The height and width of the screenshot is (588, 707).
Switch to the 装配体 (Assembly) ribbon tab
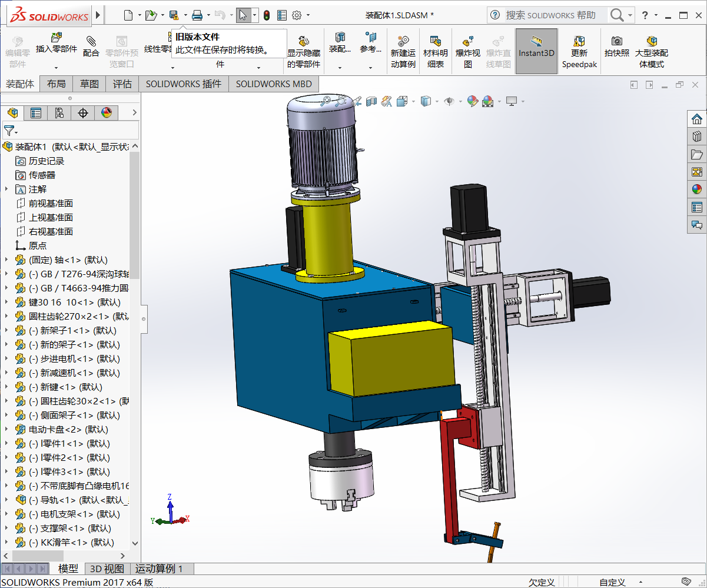click(20, 84)
